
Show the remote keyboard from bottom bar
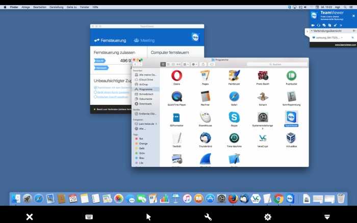coord(89,217)
